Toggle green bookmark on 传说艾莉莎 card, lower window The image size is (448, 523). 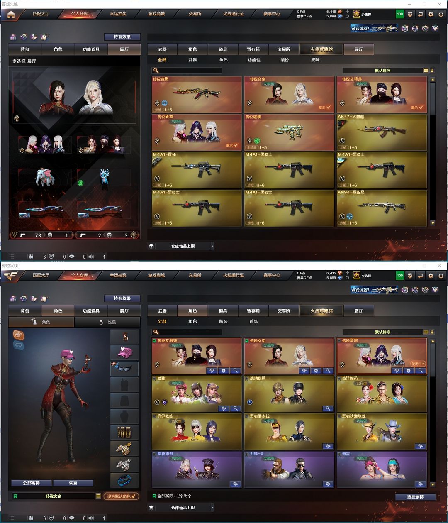tap(154, 340)
